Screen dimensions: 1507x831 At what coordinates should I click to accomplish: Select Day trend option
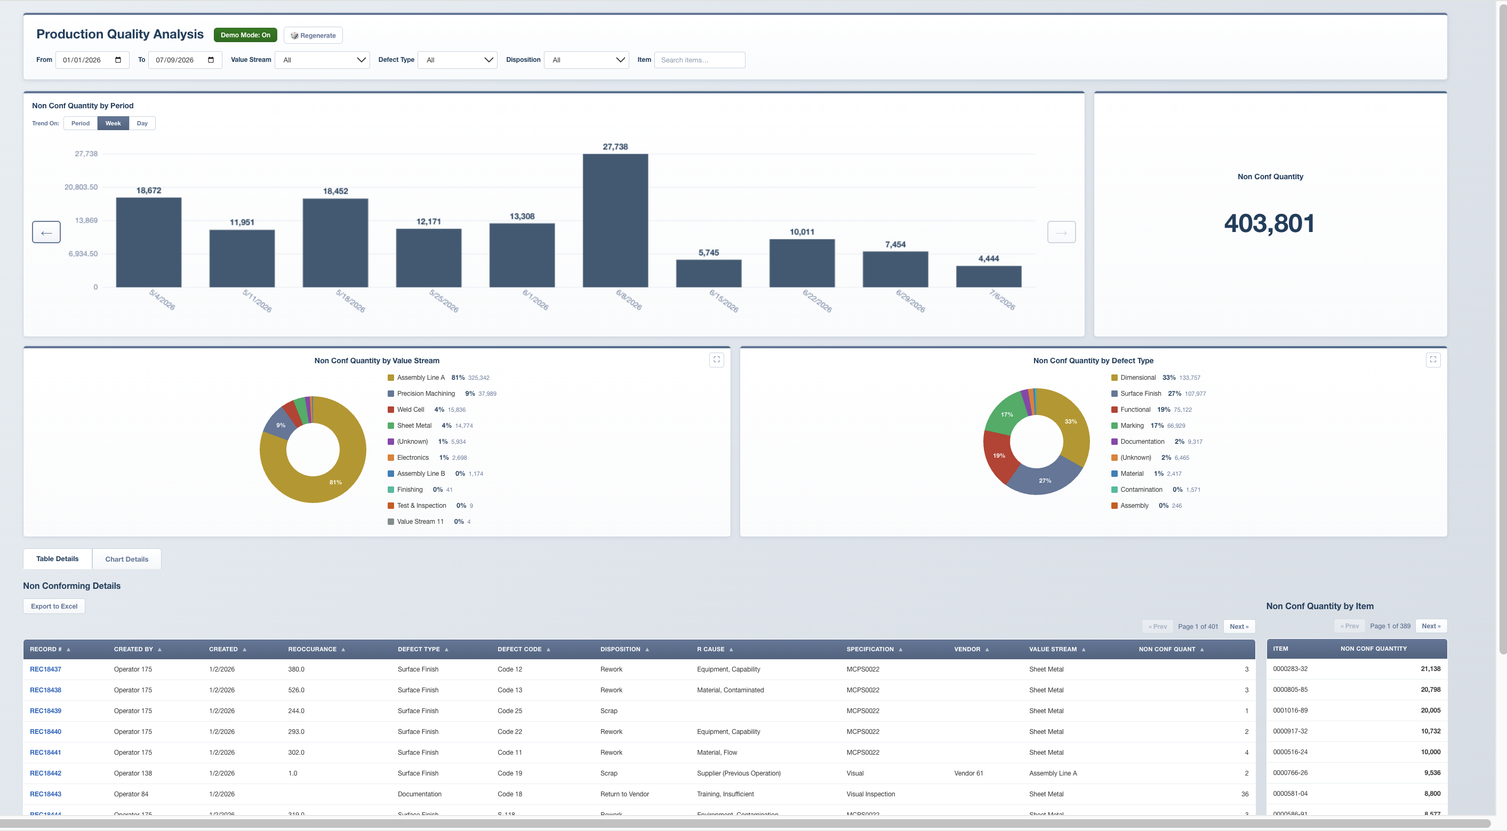pyautogui.click(x=142, y=123)
